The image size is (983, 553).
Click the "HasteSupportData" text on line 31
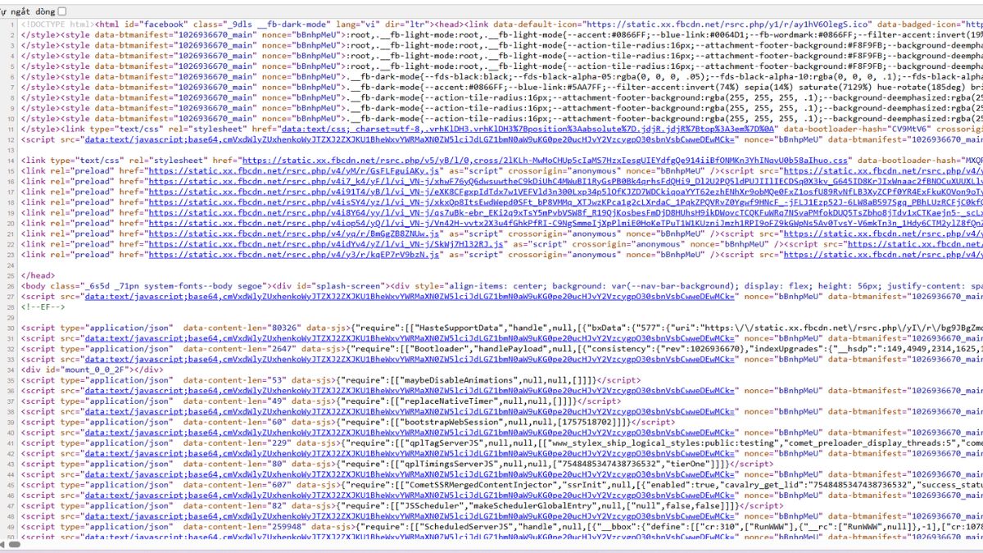pyautogui.click(x=459, y=328)
